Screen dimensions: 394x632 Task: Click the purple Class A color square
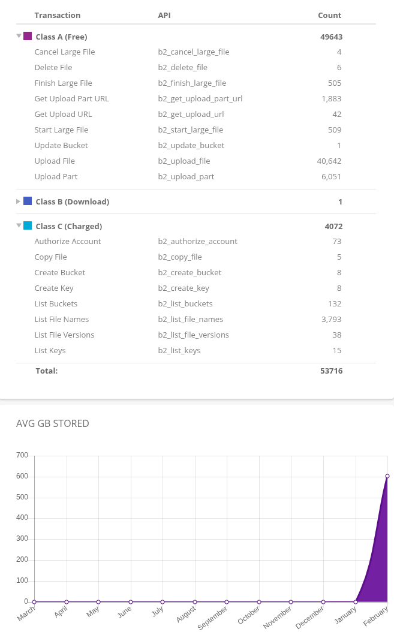(28, 36)
